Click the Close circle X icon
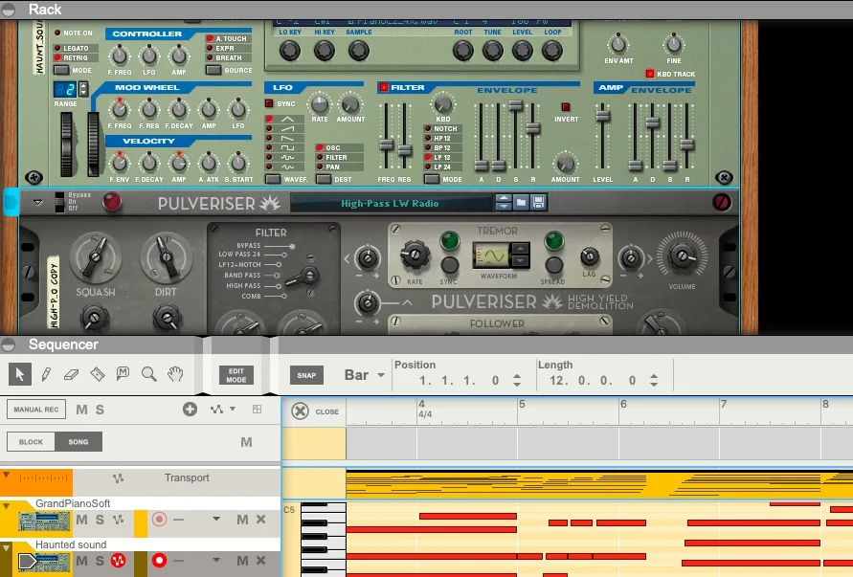Viewport: 853px width, 577px height. tap(300, 411)
